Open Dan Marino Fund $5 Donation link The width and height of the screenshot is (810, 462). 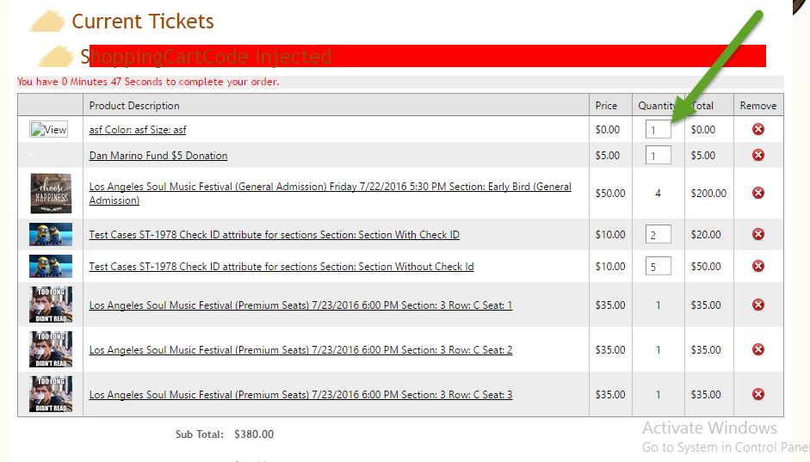point(158,156)
